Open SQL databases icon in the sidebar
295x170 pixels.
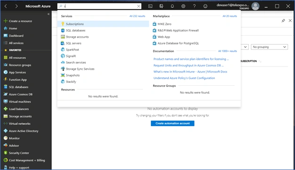(x=6, y=87)
